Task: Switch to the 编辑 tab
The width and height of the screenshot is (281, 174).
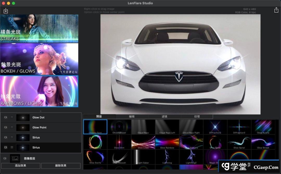Action: (132, 117)
